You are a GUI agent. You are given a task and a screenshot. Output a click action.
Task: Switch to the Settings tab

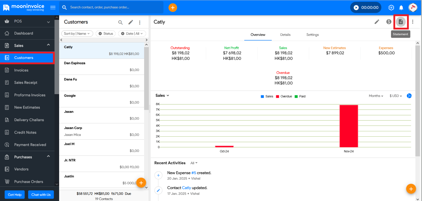312,35
